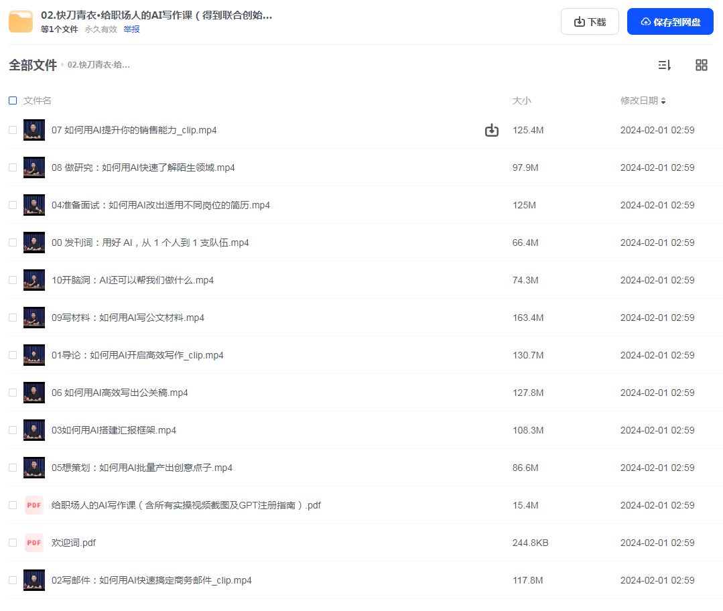Open file 07 如何用AI提升你的销售能力_clip.mp4
Screen dimensions: 723x611
click(x=134, y=130)
